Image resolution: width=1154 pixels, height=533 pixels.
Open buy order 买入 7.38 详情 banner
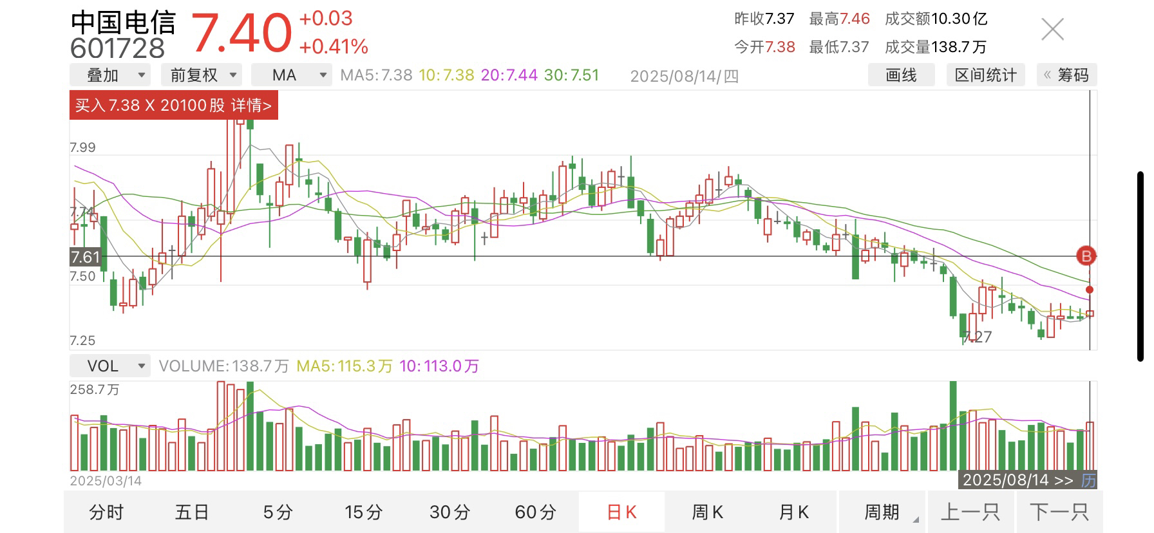174,106
